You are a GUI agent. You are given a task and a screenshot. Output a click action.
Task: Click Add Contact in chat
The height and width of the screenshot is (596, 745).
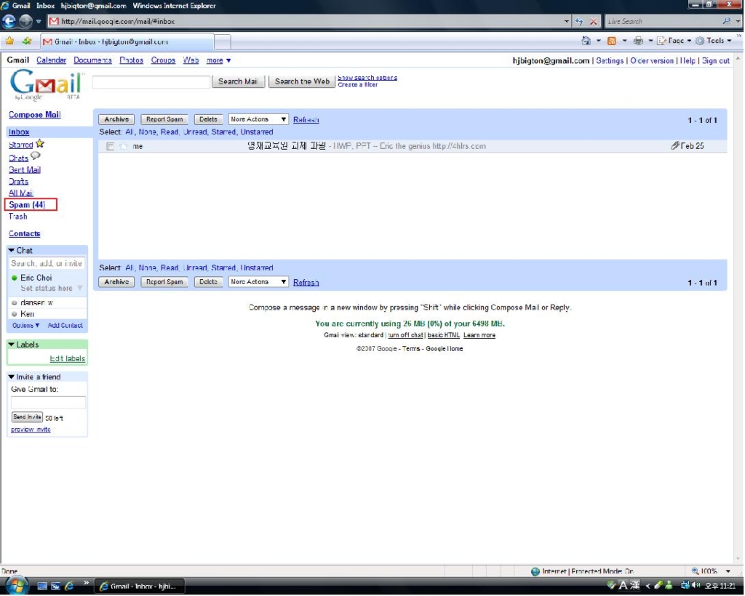tap(65, 326)
